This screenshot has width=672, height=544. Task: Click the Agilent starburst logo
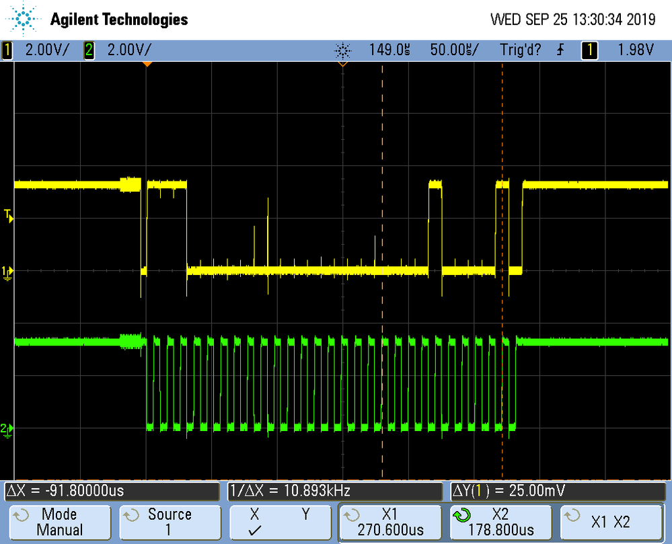23,19
